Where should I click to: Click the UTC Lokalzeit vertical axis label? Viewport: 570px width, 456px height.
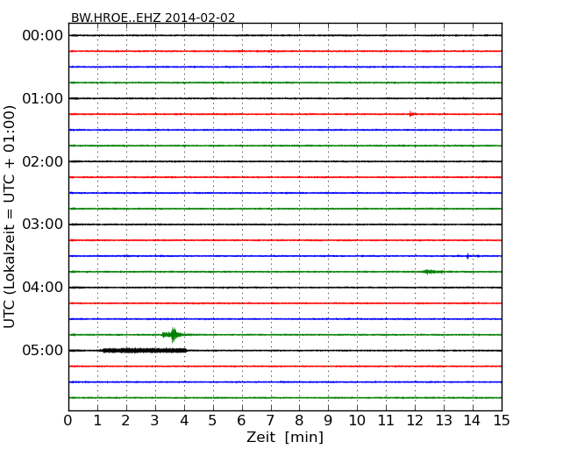10,217
